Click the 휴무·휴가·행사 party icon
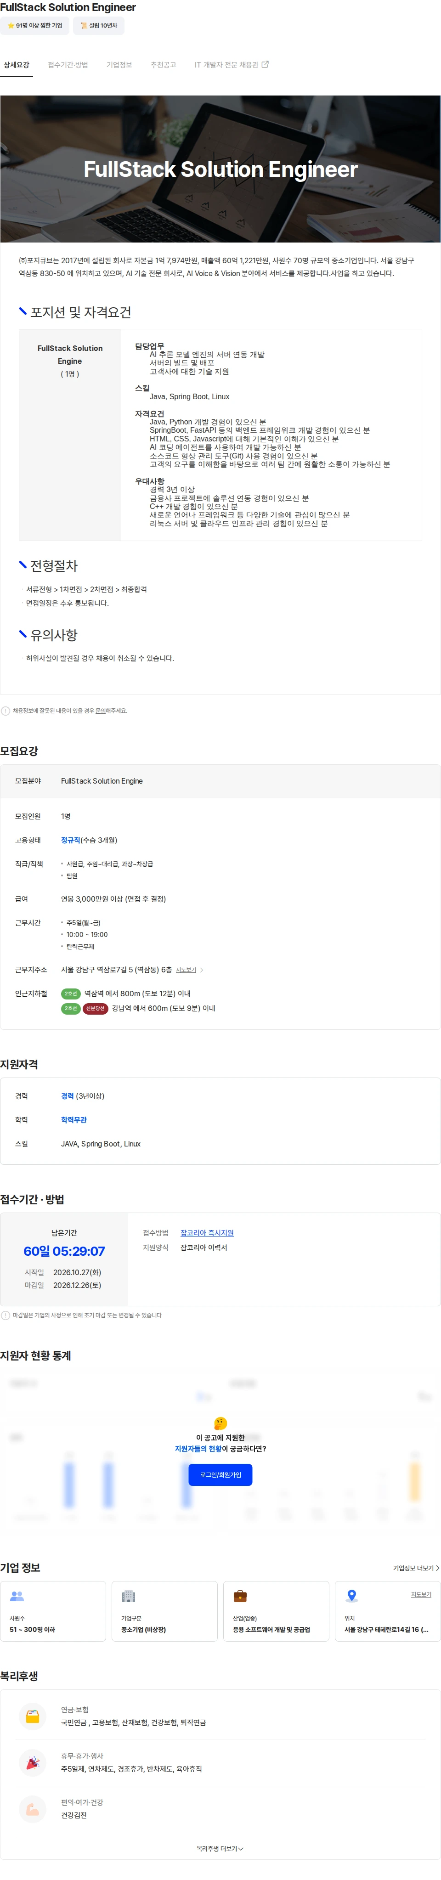The width and height of the screenshot is (441, 1880). (x=33, y=1762)
